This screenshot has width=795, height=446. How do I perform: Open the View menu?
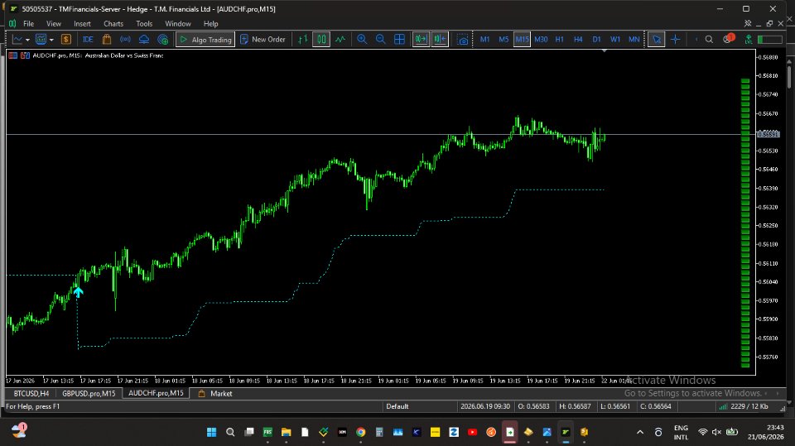click(x=54, y=23)
